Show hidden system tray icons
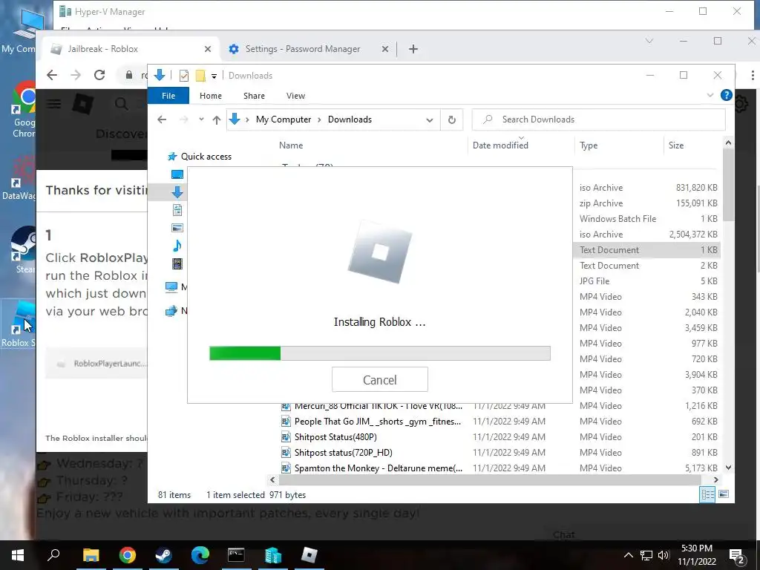Viewport: 760px width, 570px height. (628, 555)
